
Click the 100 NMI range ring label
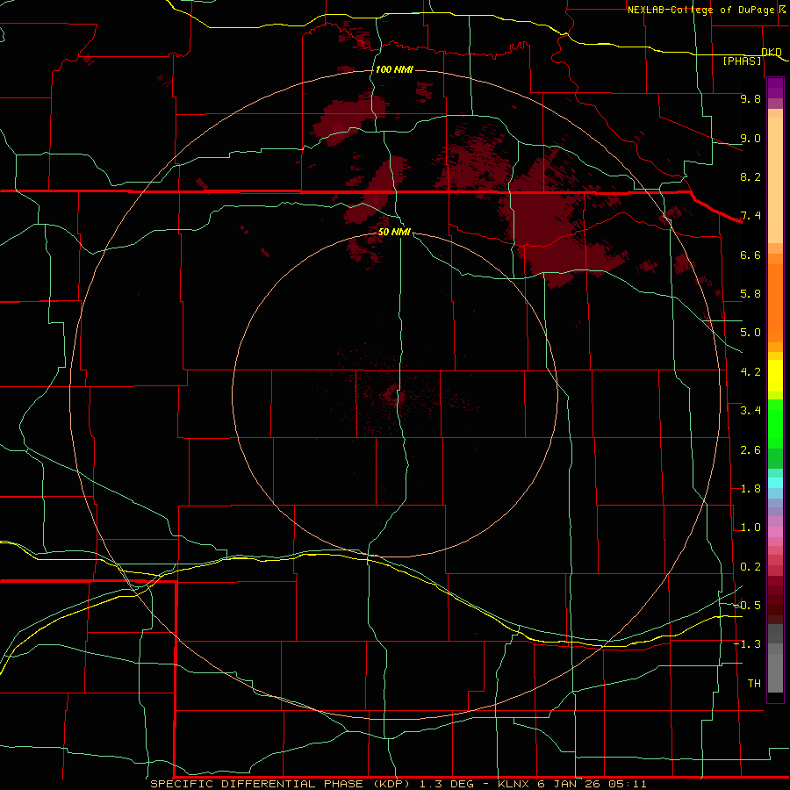coord(394,69)
